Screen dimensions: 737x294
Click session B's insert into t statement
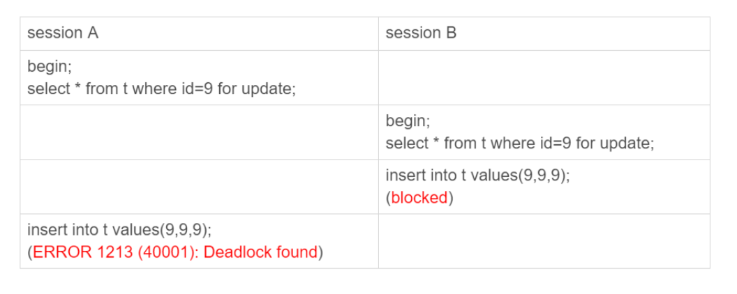click(477, 176)
